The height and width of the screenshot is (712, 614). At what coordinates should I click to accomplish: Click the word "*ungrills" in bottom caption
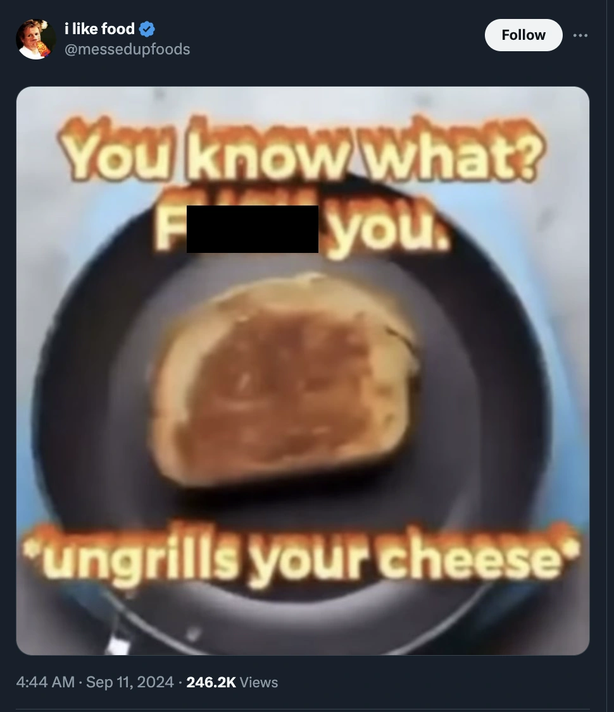[x=131, y=555]
